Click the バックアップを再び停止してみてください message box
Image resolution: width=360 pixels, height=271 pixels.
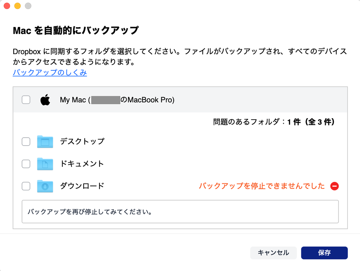tap(180, 212)
